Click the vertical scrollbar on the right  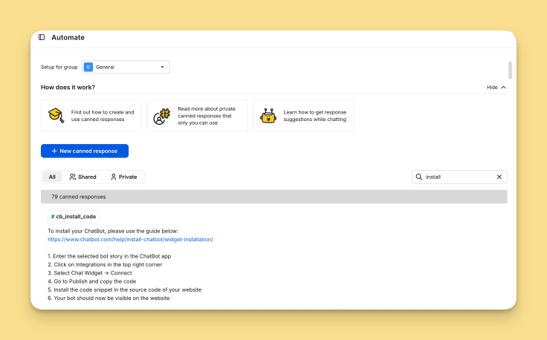pyautogui.click(x=510, y=71)
